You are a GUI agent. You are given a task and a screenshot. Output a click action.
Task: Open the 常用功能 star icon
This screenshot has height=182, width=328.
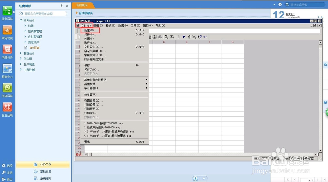click(7, 30)
